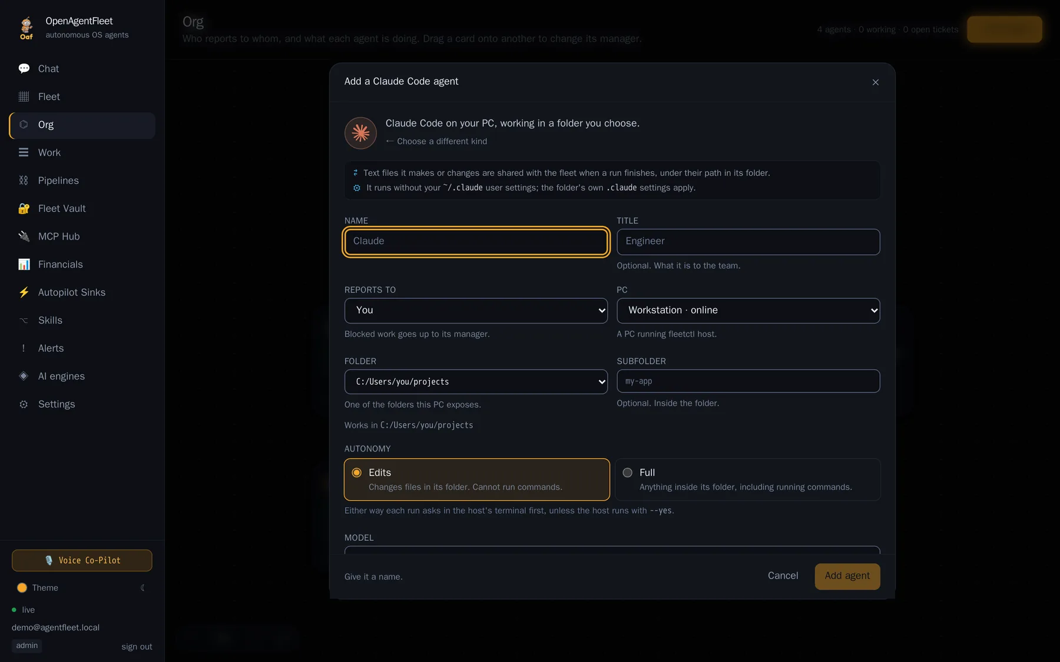Open the Autopilot Sinks lightning icon

24,292
